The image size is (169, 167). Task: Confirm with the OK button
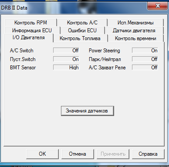pos(42,154)
